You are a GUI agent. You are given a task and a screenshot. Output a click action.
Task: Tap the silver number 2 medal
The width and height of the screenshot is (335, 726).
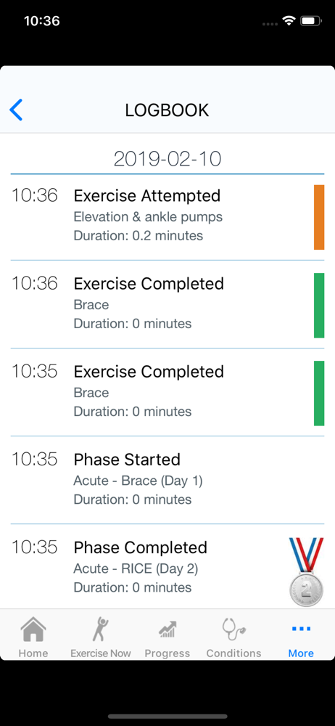[x=306, y=571]
